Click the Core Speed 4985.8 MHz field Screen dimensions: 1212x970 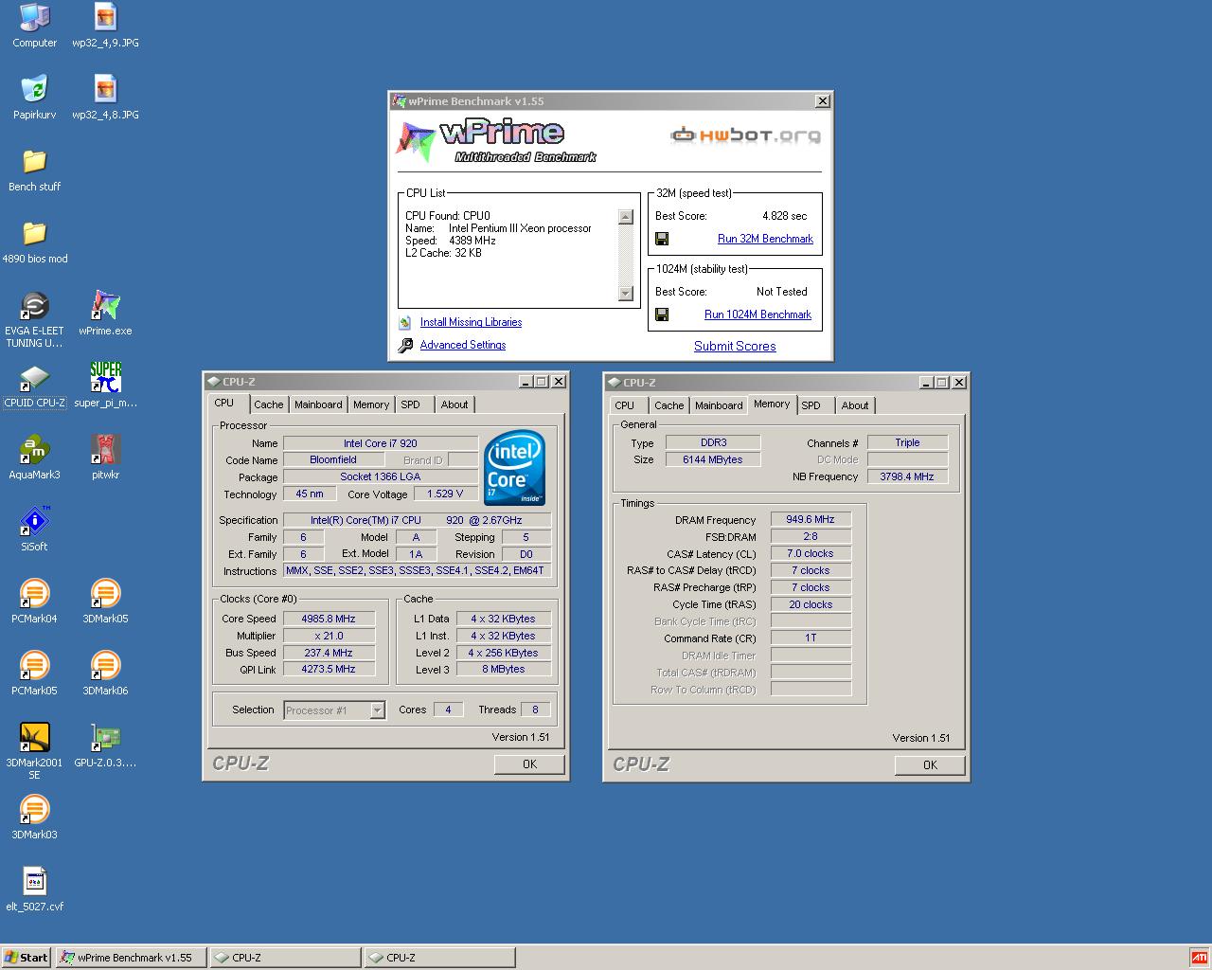click(329, 619)
